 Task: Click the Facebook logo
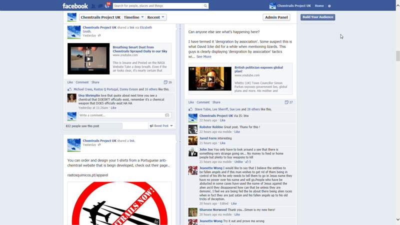pyautogui.click(x=75, y=6)
